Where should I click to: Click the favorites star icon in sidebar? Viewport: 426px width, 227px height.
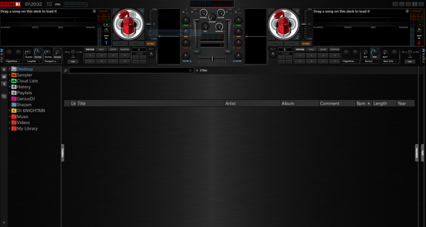point(4,70)
